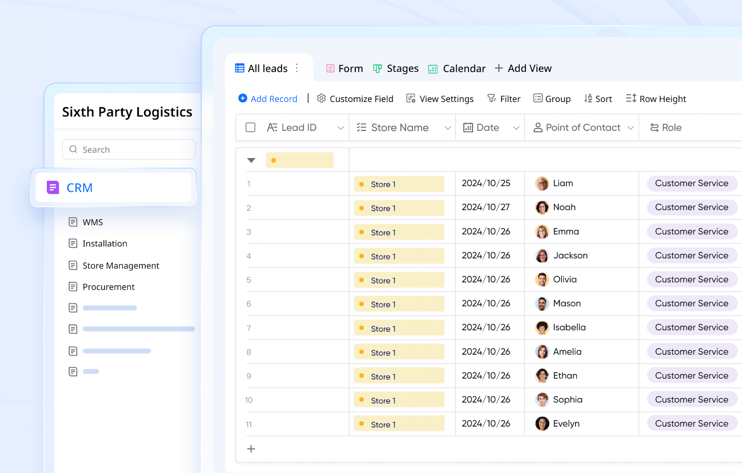Open the Date column dropdown
Image resolution: width=742 pixels, height=473 pixels.
(x=517, y=127)
